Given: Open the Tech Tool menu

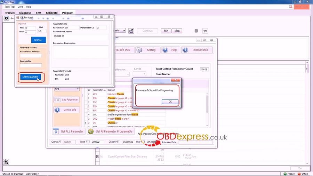Looking at the screenshot, I should (10, 7).
